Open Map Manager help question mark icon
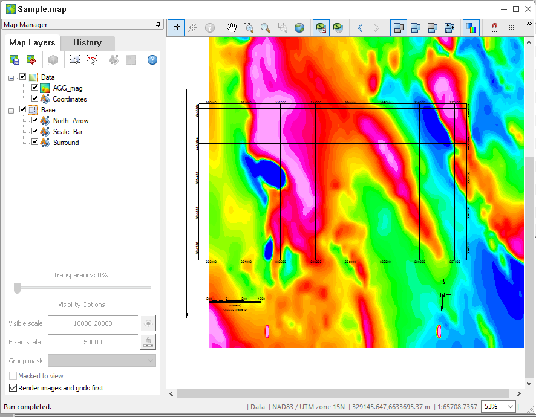 click(x=152, y=60)
